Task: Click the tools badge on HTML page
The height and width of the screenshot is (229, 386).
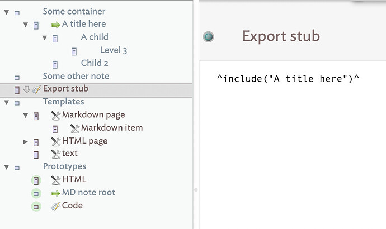Action: [x=56, y=141]
